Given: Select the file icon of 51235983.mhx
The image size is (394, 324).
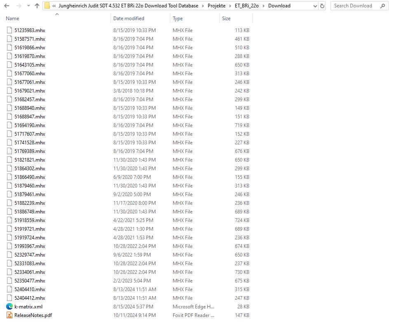Looking at the screenshot, I should (9, 30).
